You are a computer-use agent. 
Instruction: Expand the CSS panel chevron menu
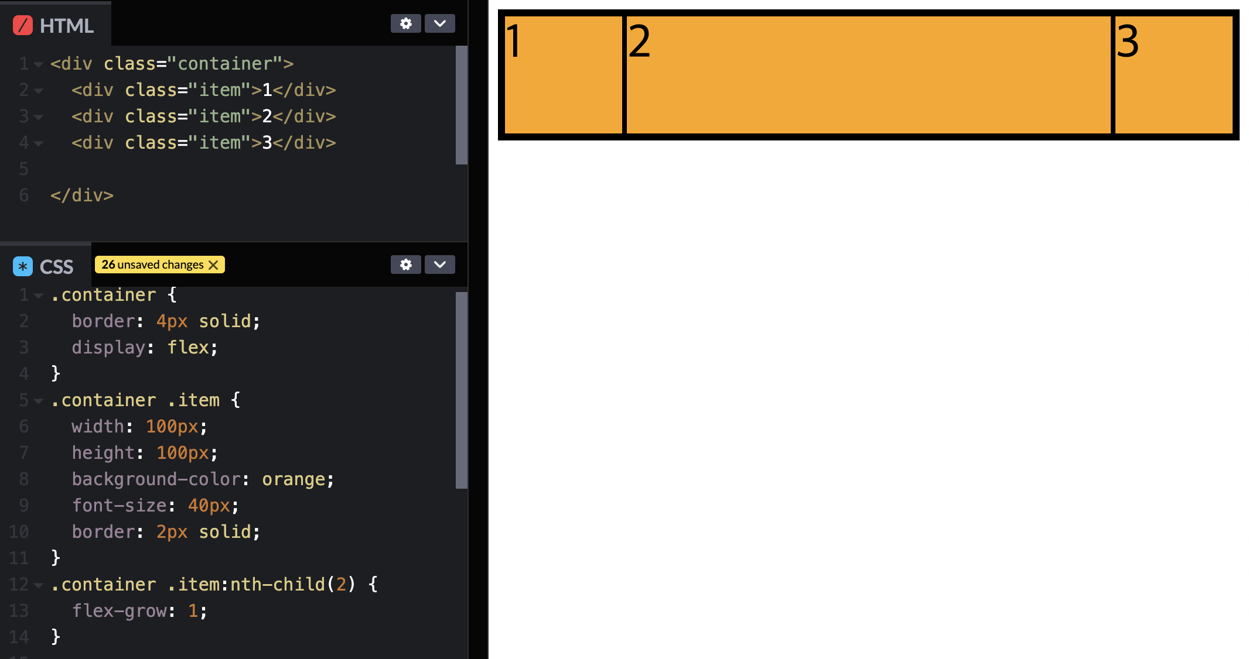click(440, 265)
